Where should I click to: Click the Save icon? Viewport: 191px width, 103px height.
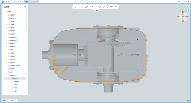[x=9, y=2]
